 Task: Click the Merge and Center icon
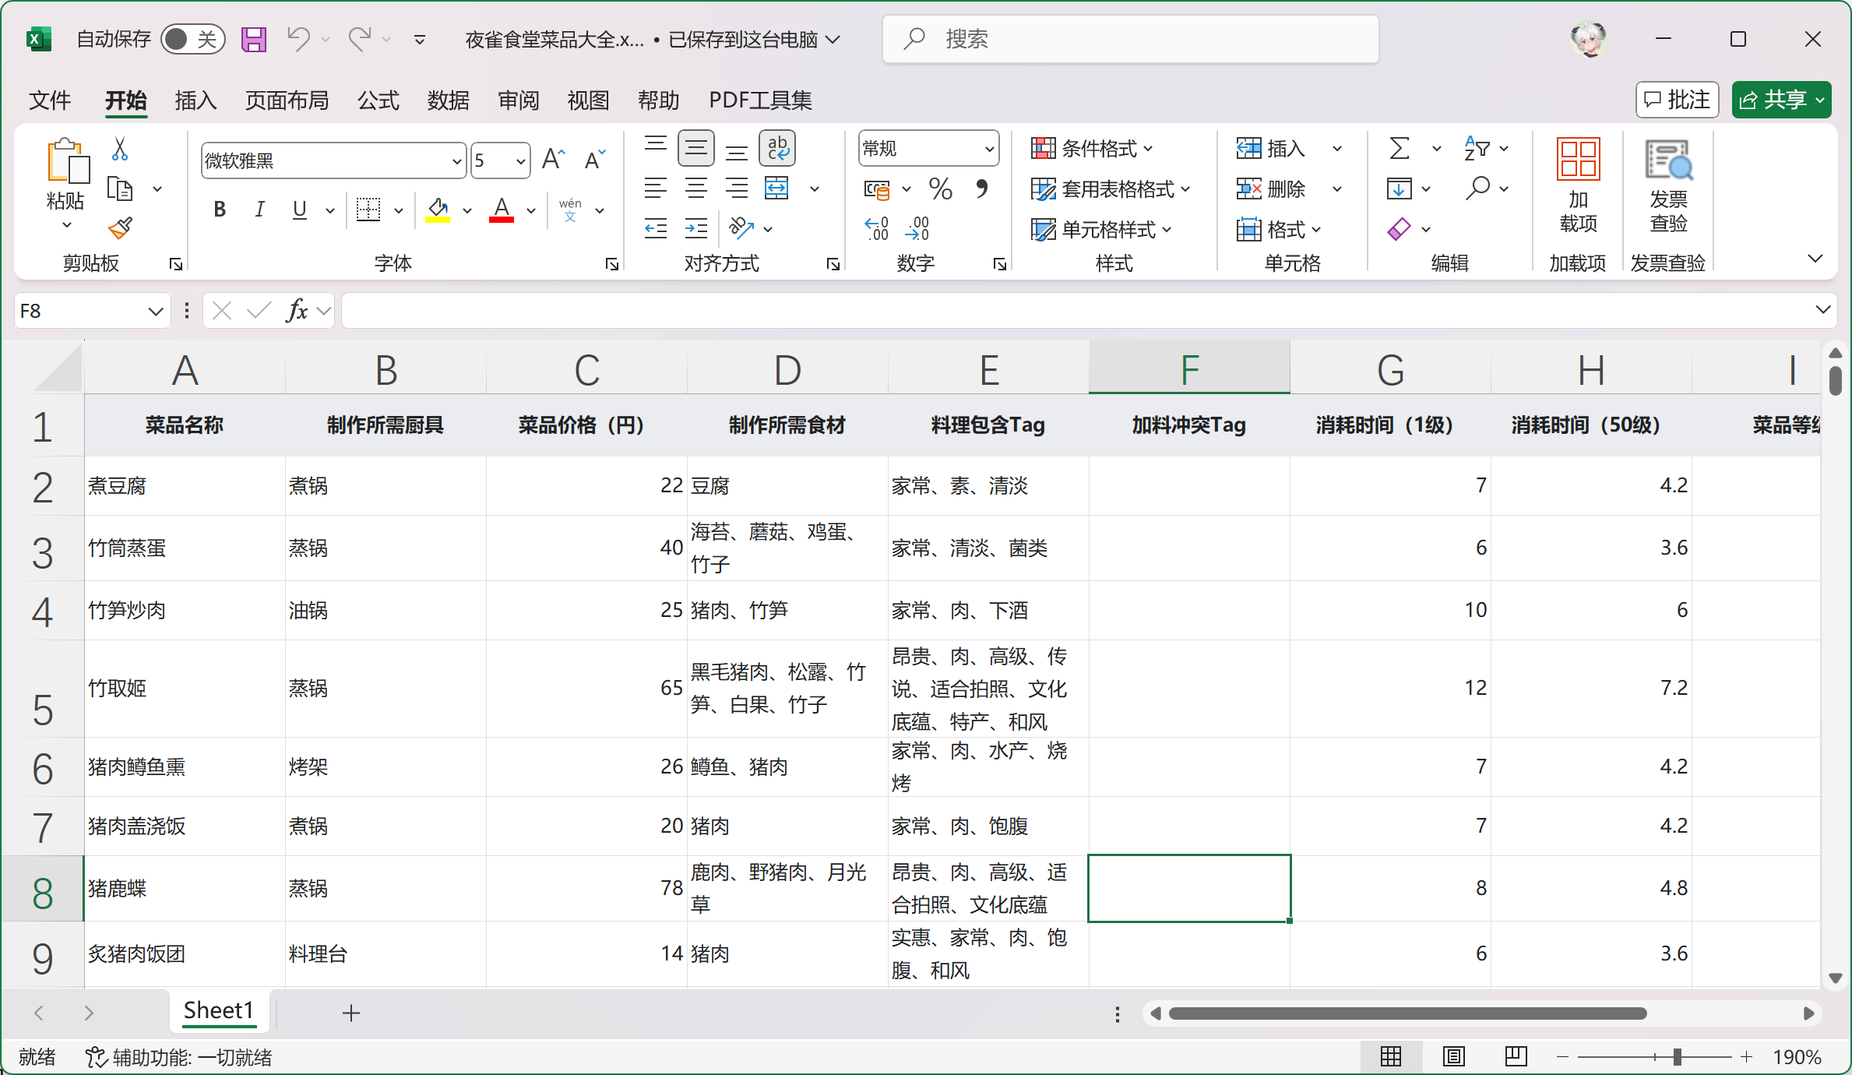coord(777,189)
